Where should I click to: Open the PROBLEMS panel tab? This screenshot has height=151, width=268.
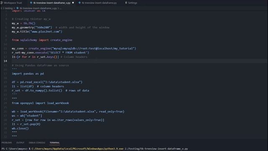[x=7, y=143]
